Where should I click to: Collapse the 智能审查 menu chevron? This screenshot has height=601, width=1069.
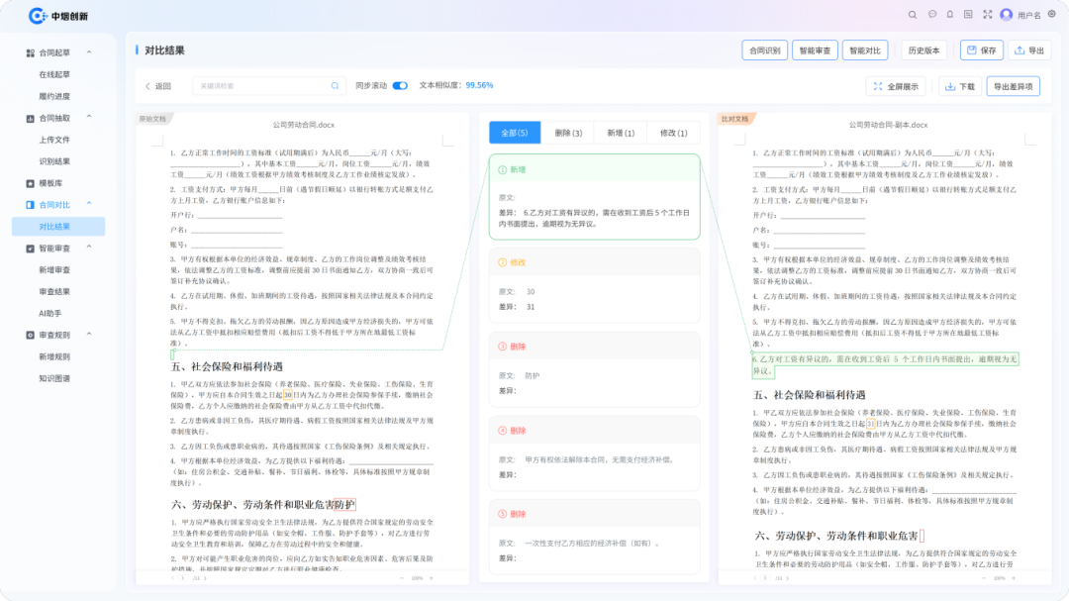click(89, 248)
